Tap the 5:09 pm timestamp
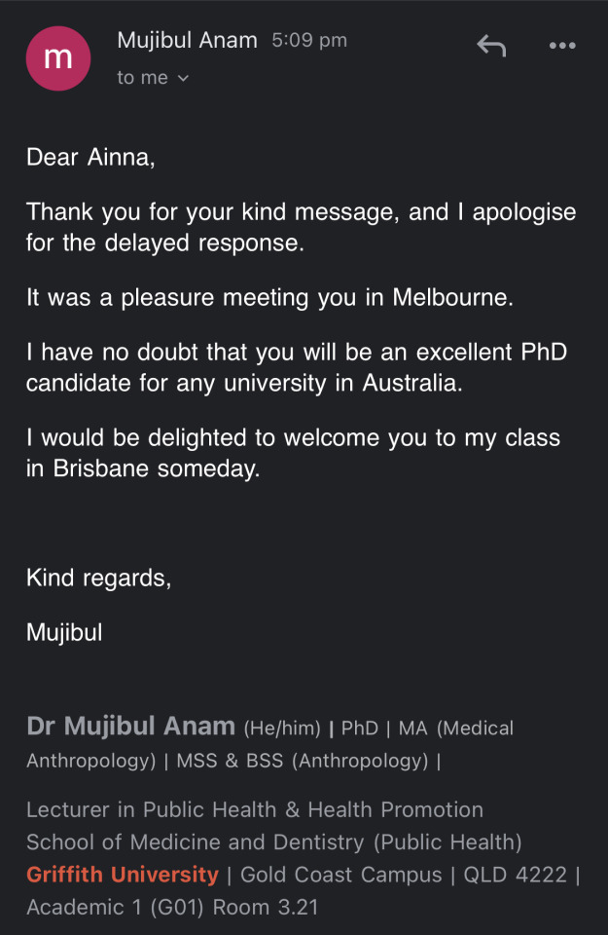 (x=309, y=41)
